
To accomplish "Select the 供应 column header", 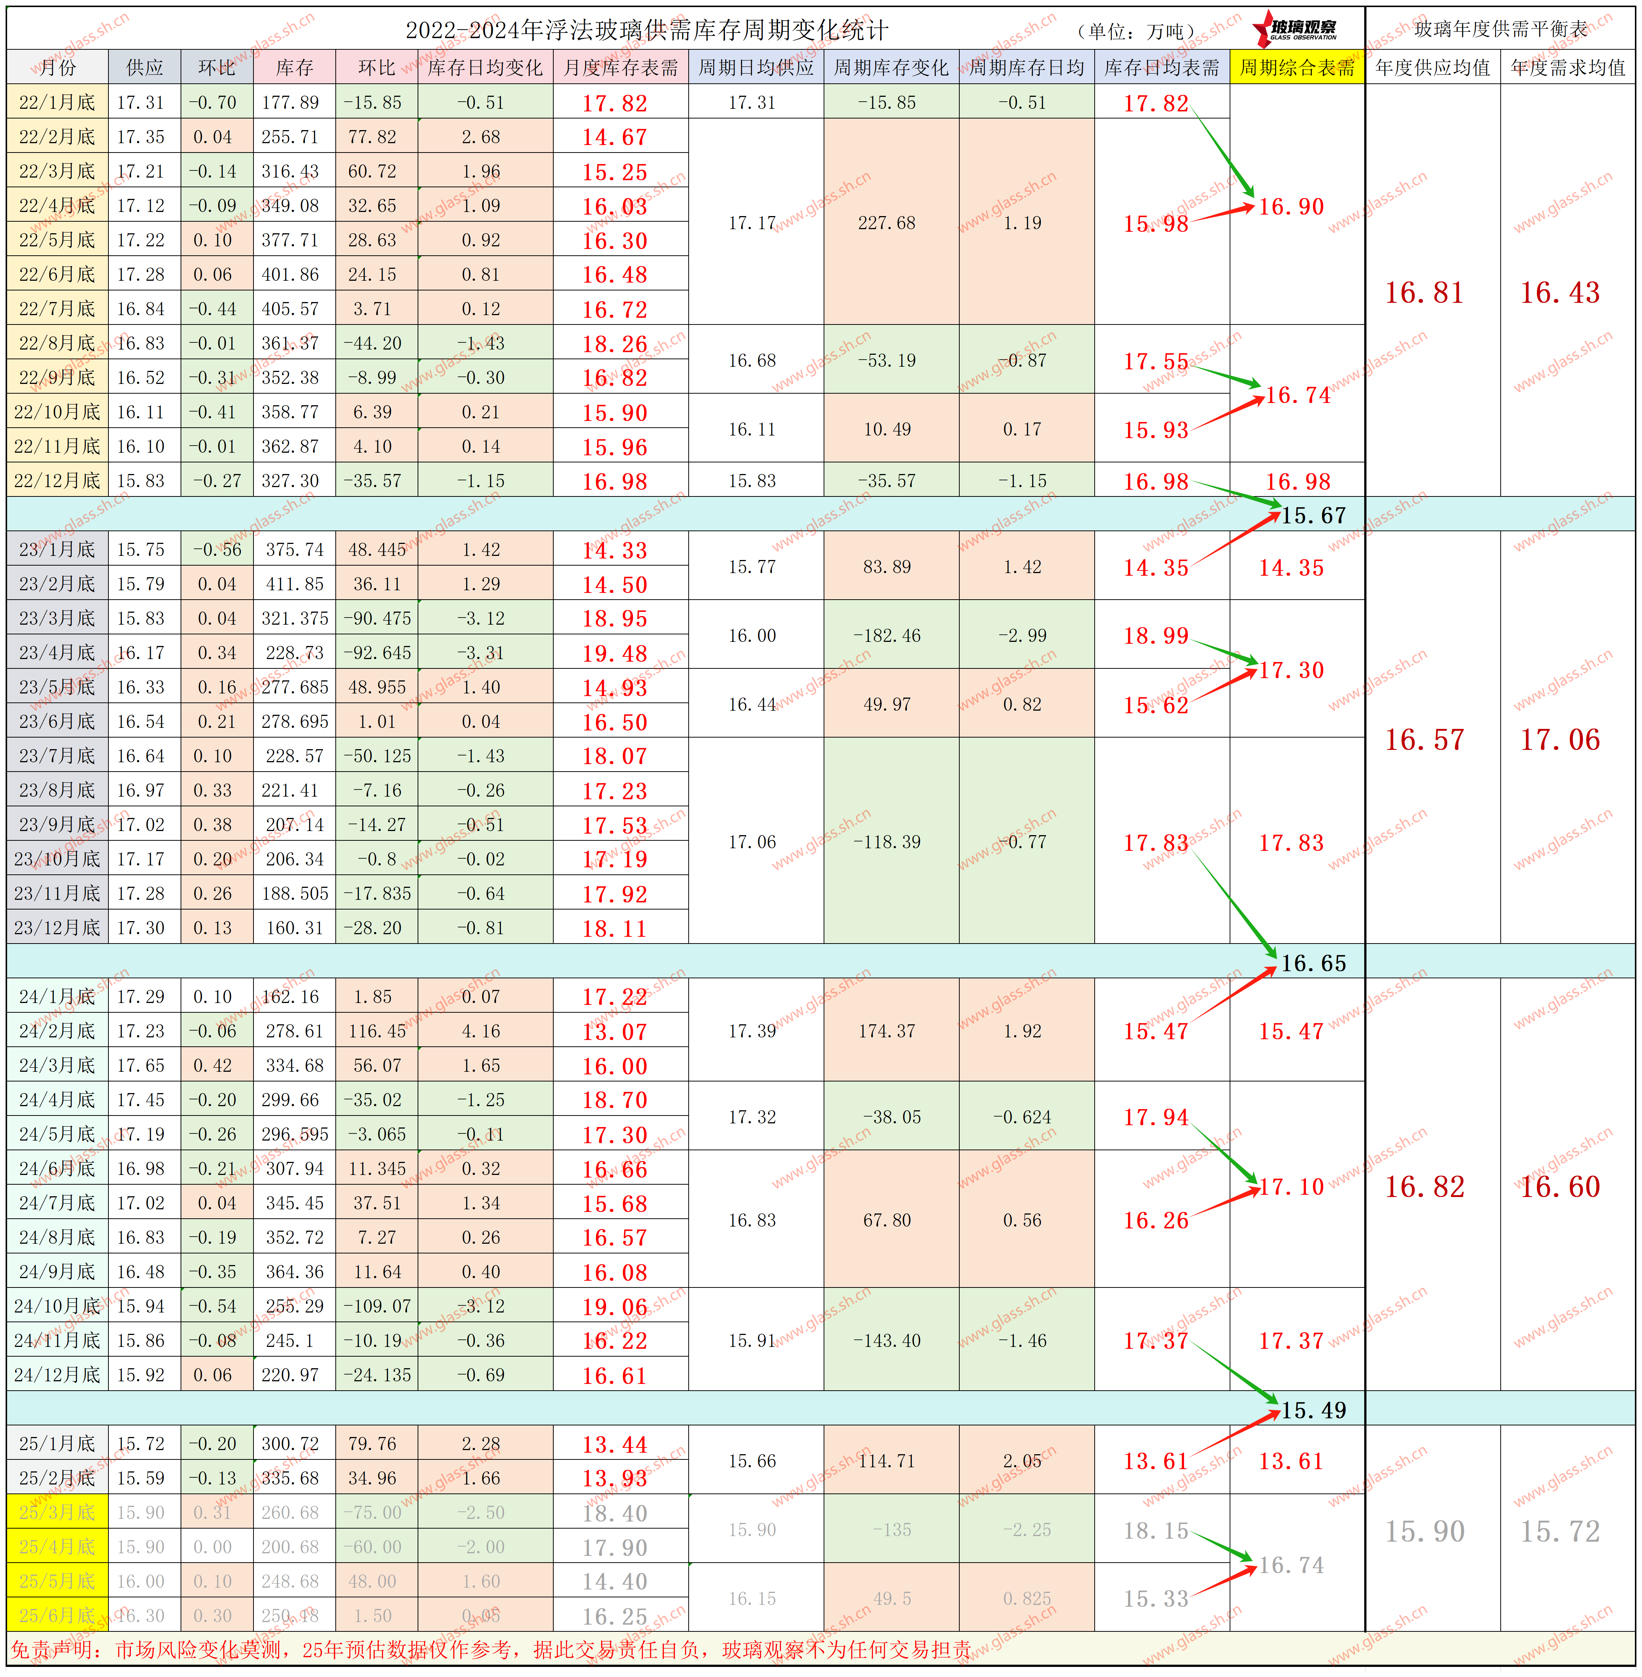I will pyautogui.click(x=145, y=67).
